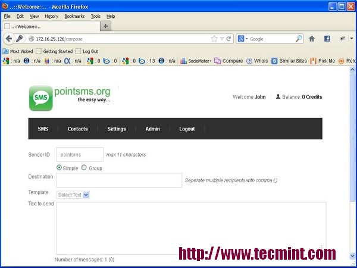This screenshot has width=357, height=268.
Task: Reload the page with the refresh icon
Action: point(229,39)
